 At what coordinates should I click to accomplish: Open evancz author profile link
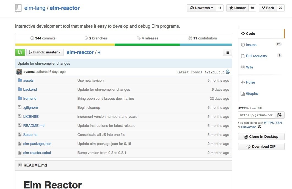[x=29, y=71]
